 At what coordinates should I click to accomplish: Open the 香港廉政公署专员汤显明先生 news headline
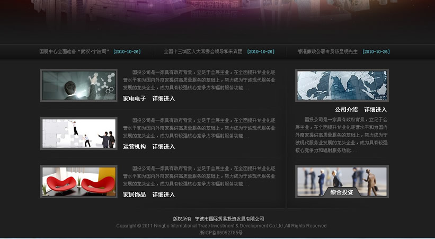[x=327, y=52]
